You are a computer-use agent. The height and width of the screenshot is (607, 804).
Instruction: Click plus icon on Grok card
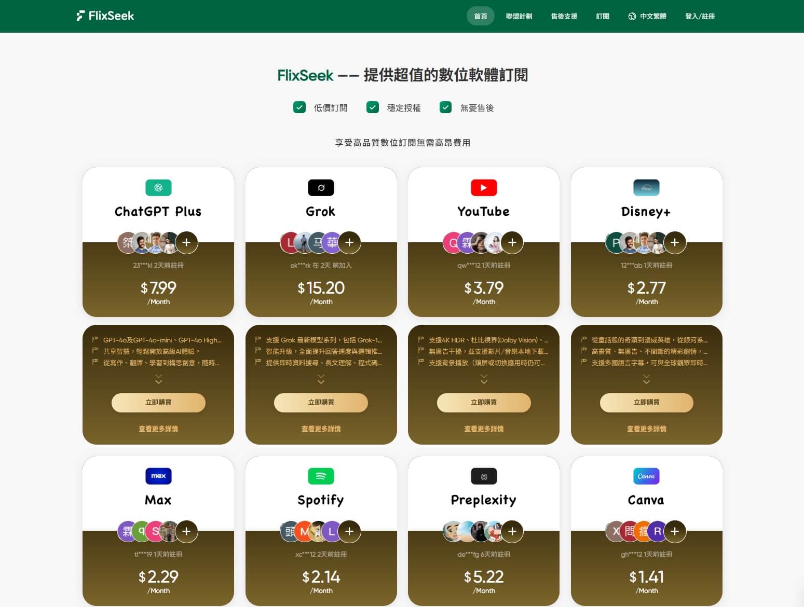point(349,242)
